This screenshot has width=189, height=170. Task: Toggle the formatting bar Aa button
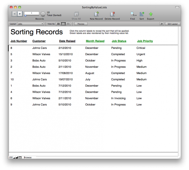point(162,24)
